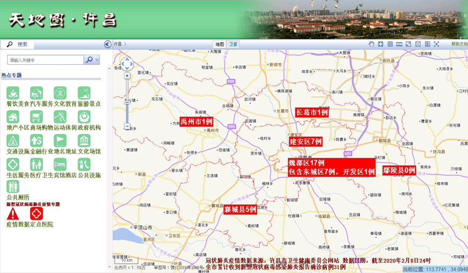Open the search type dropdown arrow
468x273 pixels.
[97, 60]
